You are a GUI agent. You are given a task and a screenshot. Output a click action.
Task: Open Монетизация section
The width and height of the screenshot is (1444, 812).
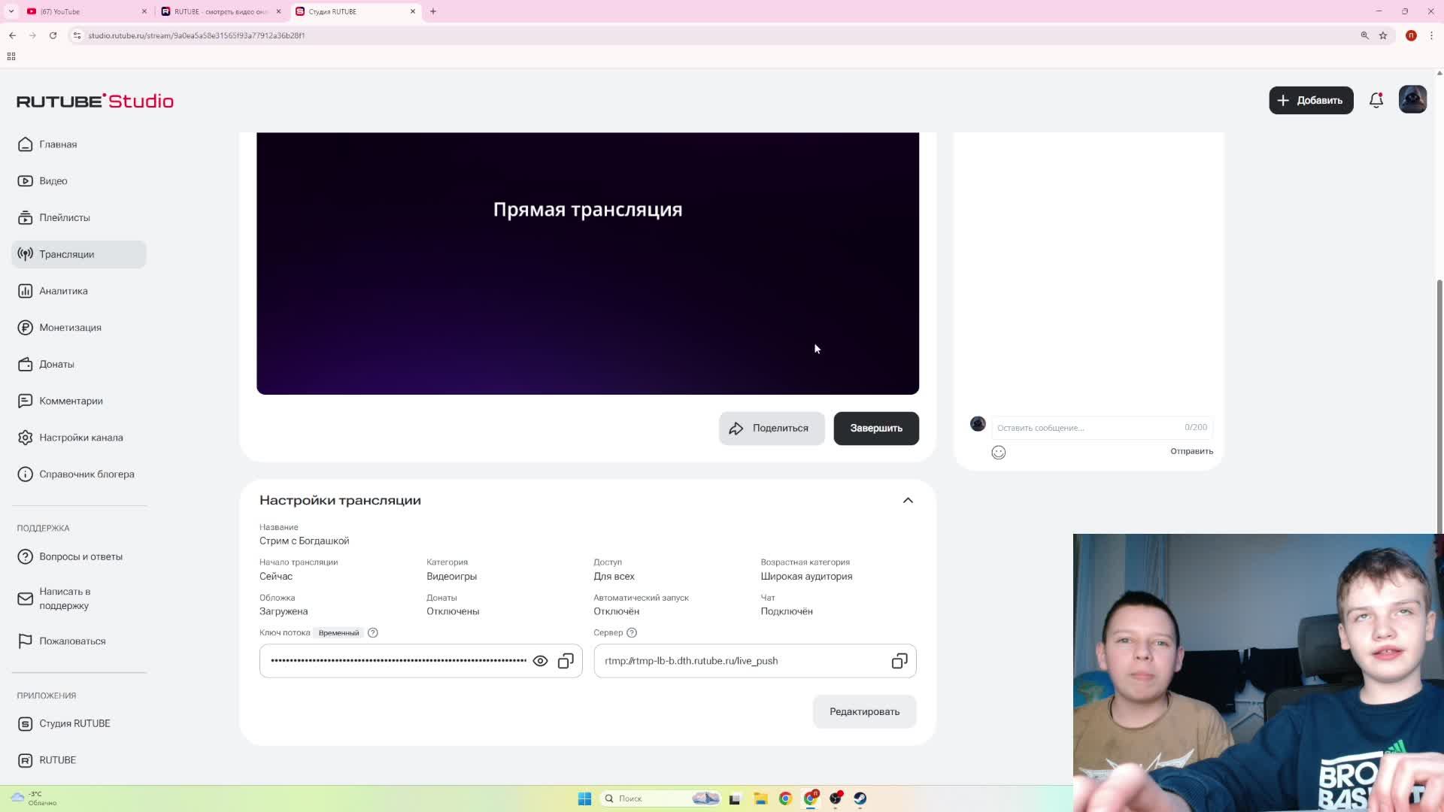[x=79, y=328]
